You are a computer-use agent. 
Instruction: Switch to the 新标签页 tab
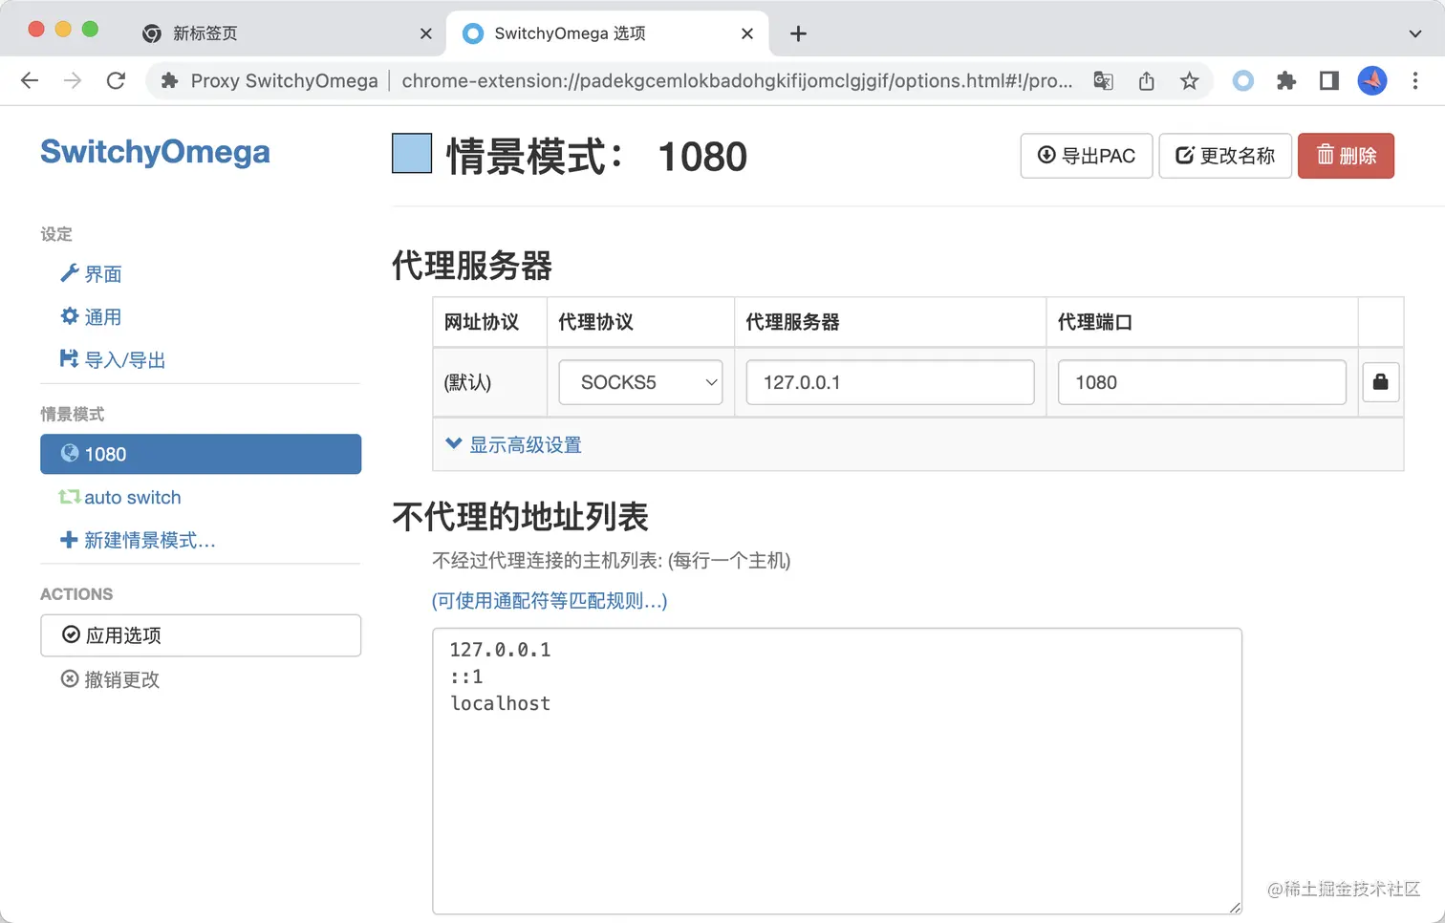point(285,33)
